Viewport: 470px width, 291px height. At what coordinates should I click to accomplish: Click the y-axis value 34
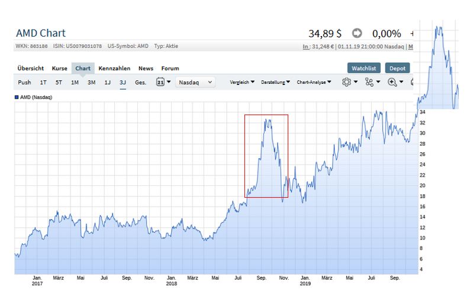pos(422,112)
